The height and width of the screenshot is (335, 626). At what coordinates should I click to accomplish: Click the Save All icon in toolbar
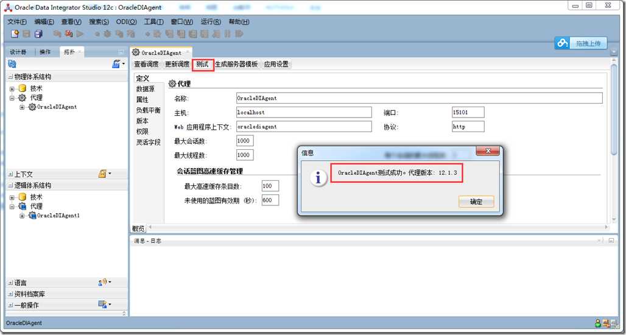coord(38,34)
